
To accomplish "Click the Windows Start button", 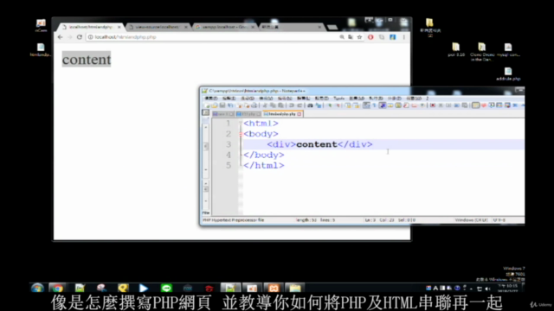I will click(37, 288).
